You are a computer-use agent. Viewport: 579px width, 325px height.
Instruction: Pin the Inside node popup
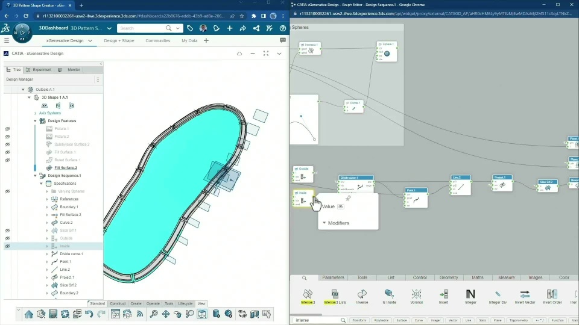click(348, 198)
